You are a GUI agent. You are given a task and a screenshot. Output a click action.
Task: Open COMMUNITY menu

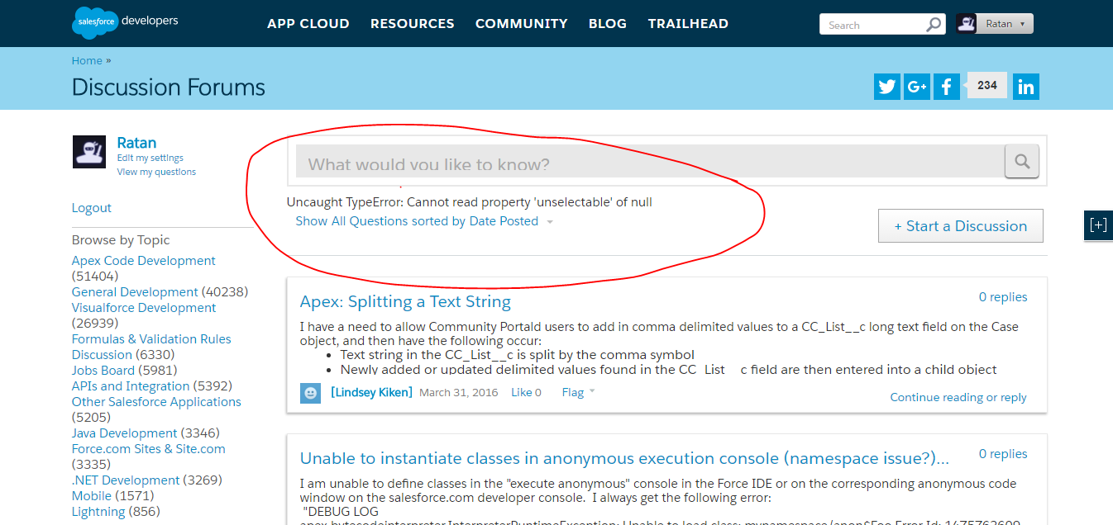coord(522,24)
